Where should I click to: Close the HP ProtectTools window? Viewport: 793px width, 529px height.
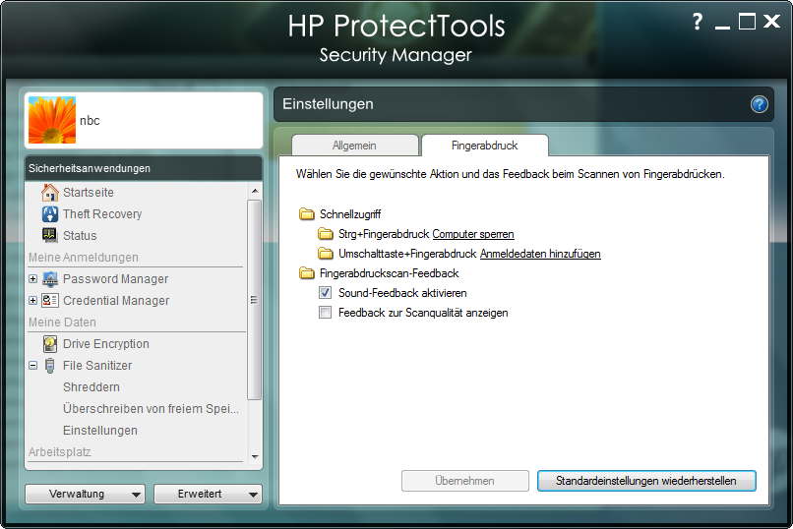click(x=771, y=22)
